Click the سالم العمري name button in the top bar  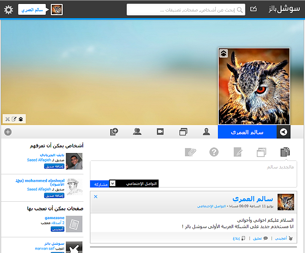(x=32, y=10)
